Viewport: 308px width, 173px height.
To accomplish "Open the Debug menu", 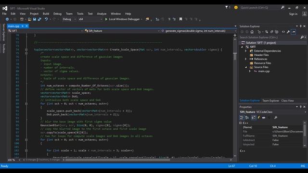I will 57,14.
